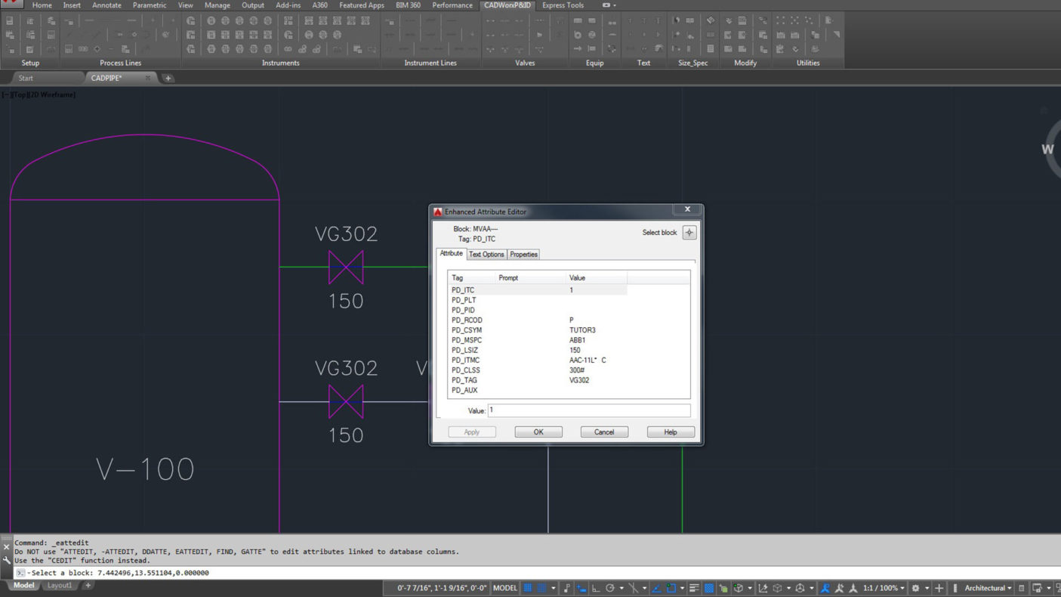Toggle object snap in status bar
The image size is (1061, 597).
point(671,588)
